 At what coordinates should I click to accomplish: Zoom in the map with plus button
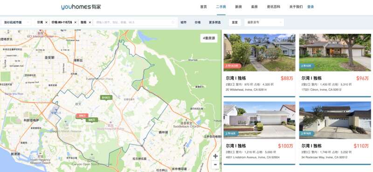click(215, 156)
